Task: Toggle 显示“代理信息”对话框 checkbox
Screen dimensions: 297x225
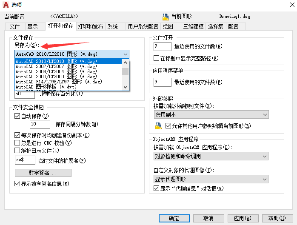Action: (156, 188)
